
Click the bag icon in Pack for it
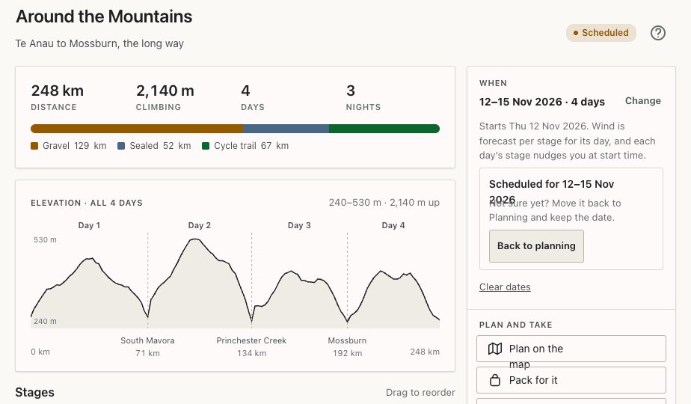coord(495,380)
